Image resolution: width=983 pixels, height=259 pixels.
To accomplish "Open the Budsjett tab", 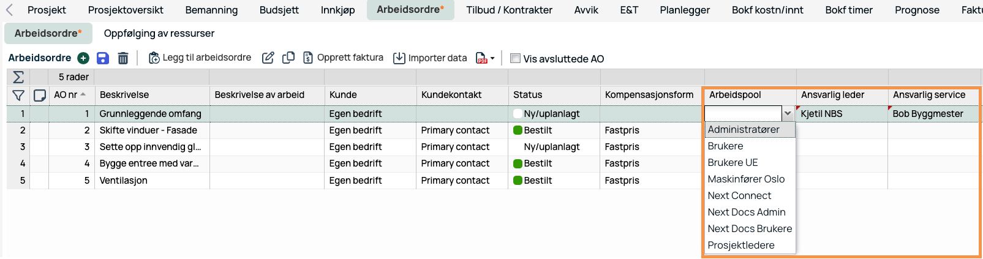I will [x=279, y=10].
